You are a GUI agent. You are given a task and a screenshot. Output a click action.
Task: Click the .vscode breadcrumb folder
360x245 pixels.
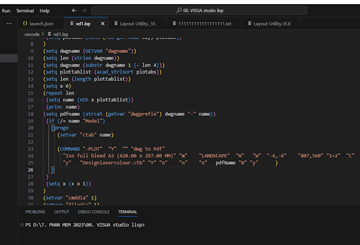pos(31,34)
